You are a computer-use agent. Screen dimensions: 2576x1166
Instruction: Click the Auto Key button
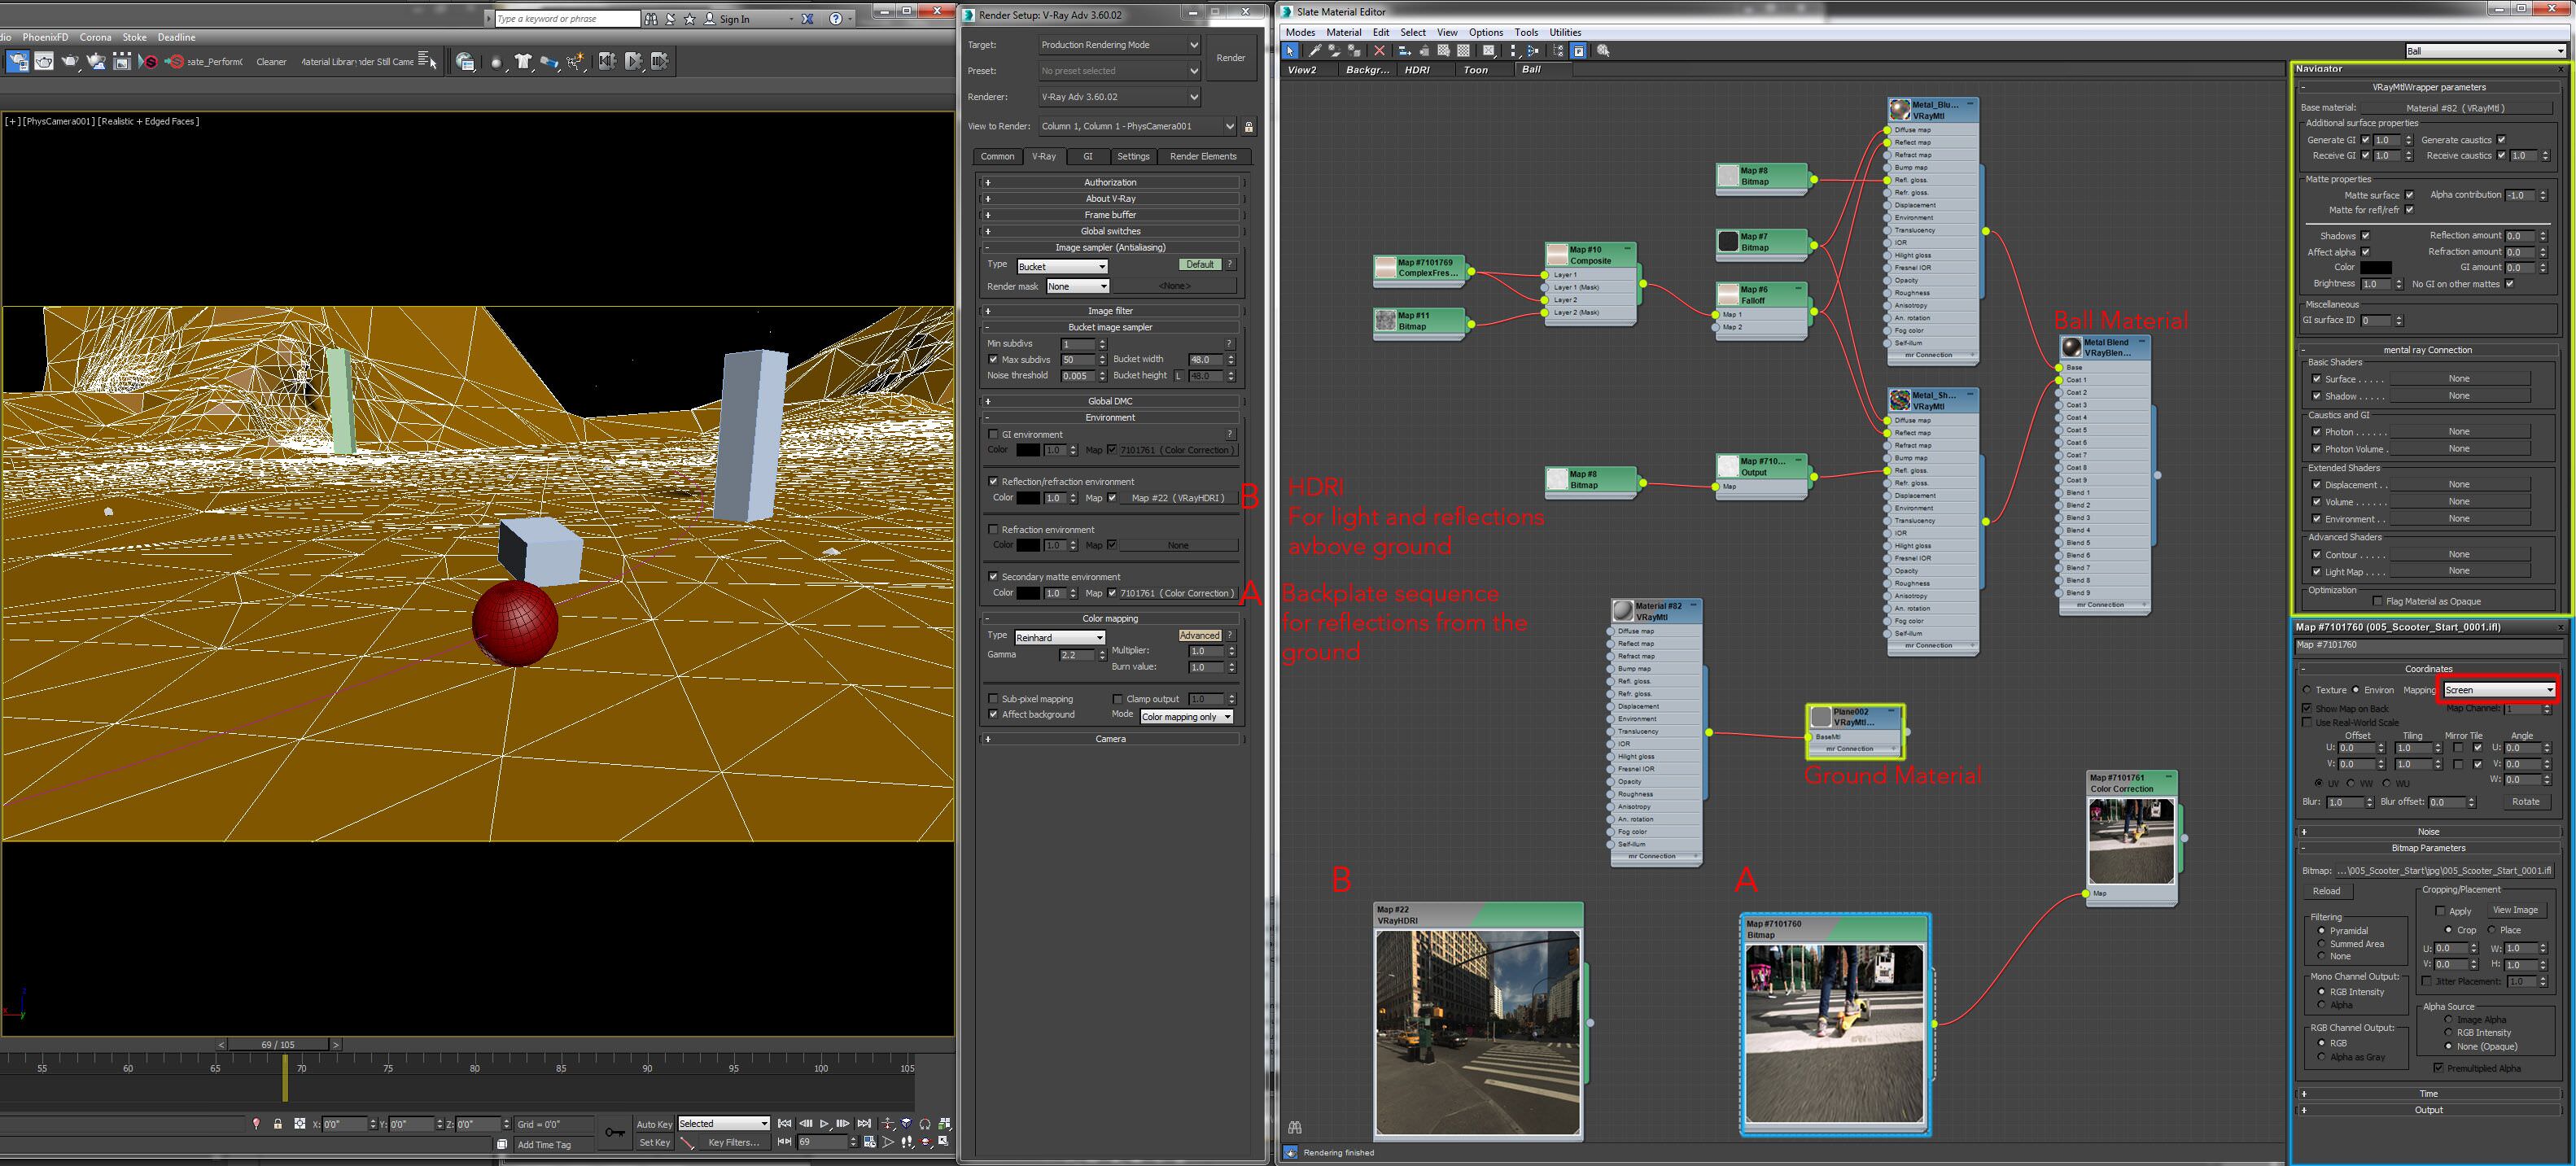[x=654, y=1124]
